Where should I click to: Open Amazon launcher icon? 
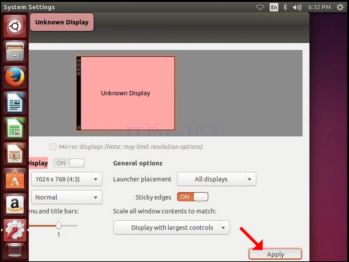pyautogui.click(x=15, y=205)
